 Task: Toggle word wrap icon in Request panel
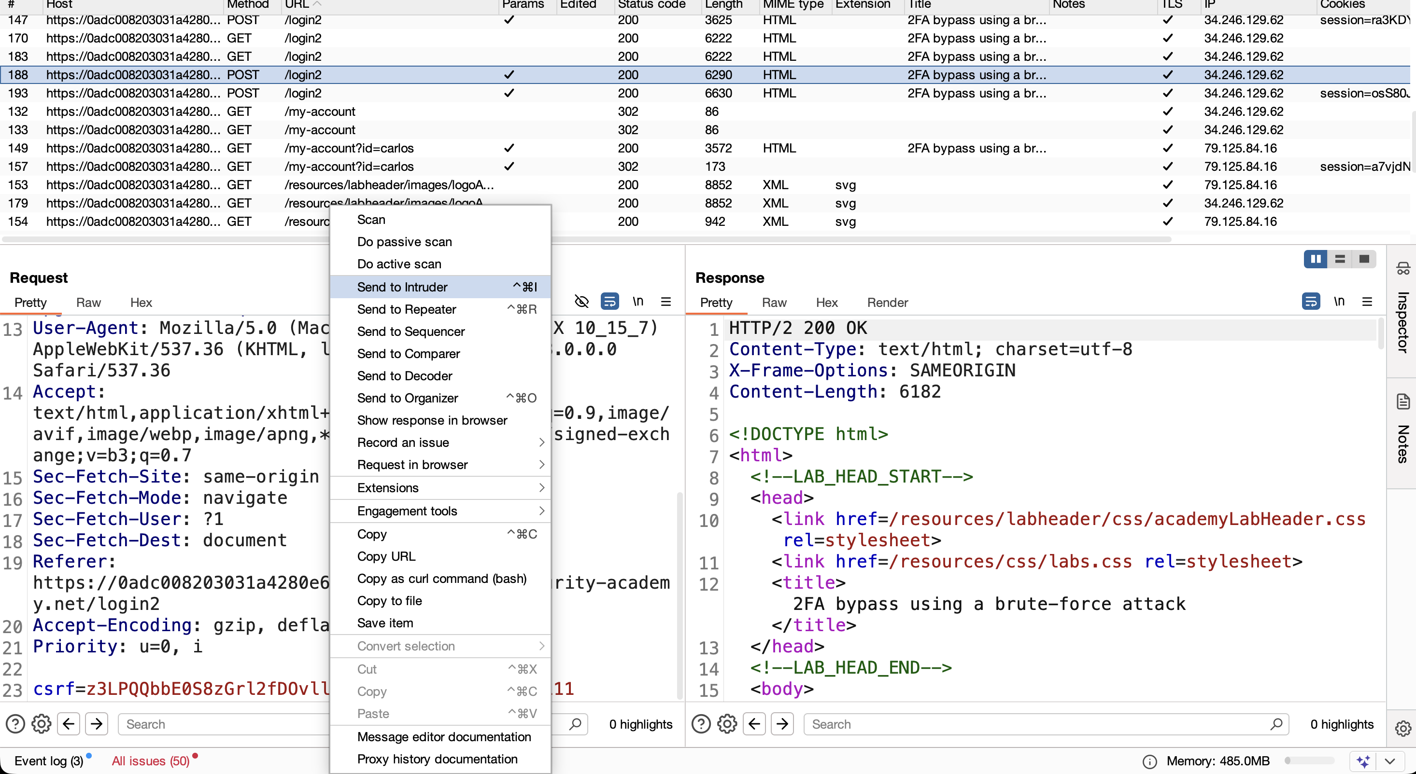click(x=609, y=302)
